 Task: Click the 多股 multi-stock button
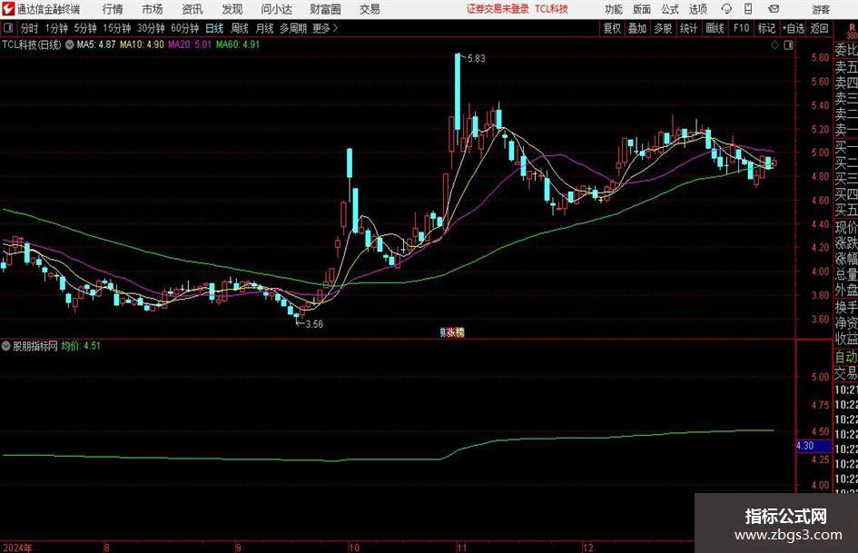pyautogui.click(x=663, y=28)
